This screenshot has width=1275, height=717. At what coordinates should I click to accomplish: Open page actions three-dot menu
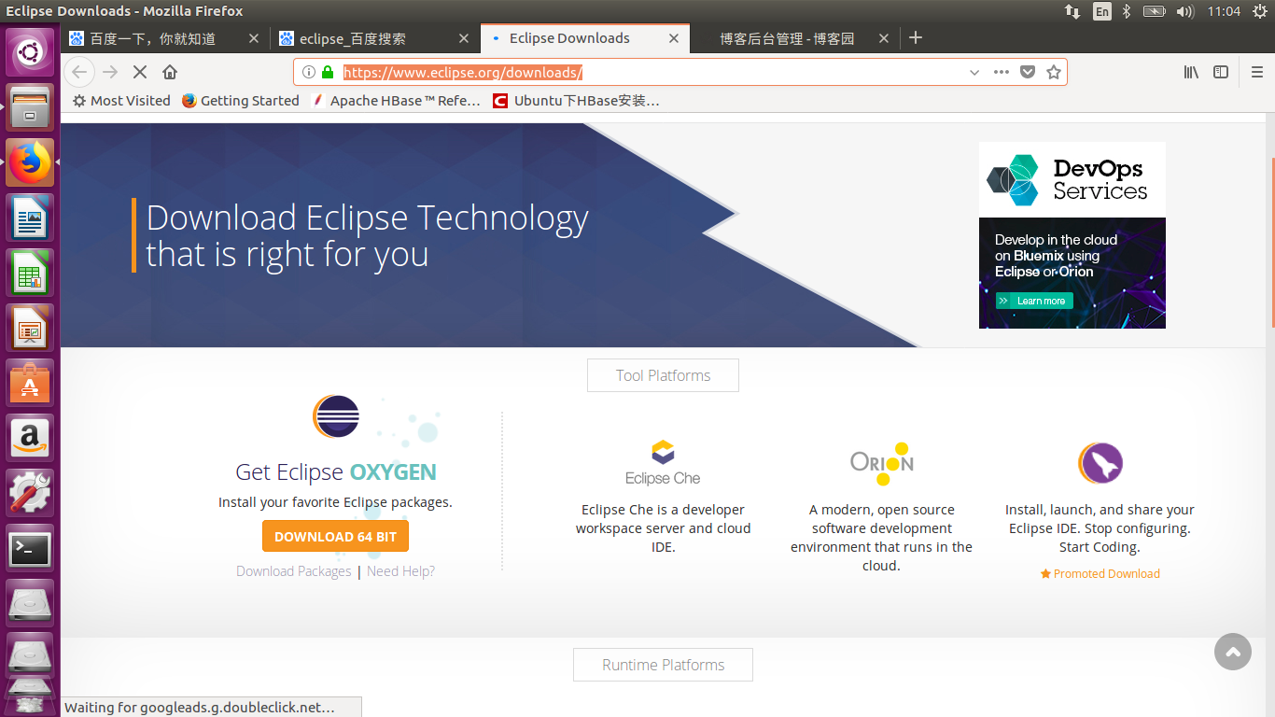coord(1002,72)
